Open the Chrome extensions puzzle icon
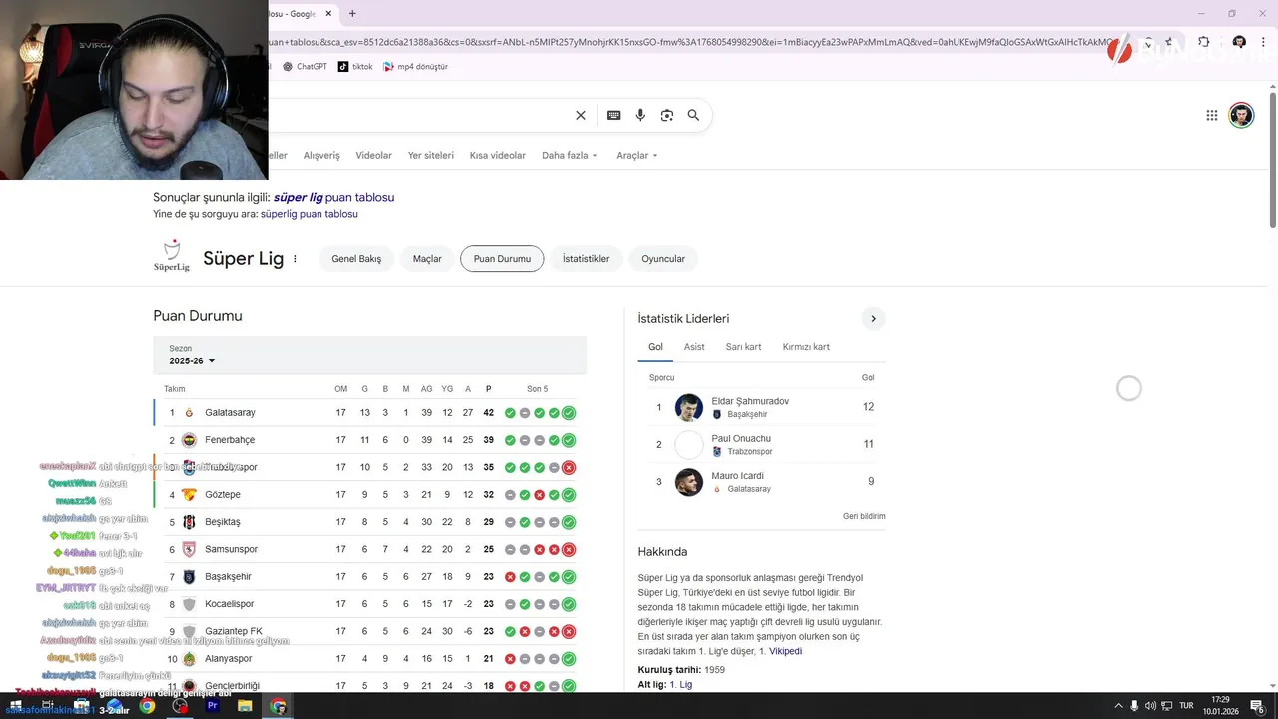The width and height of the screenshot is (1278, 719). click(x=1204, y=42)
